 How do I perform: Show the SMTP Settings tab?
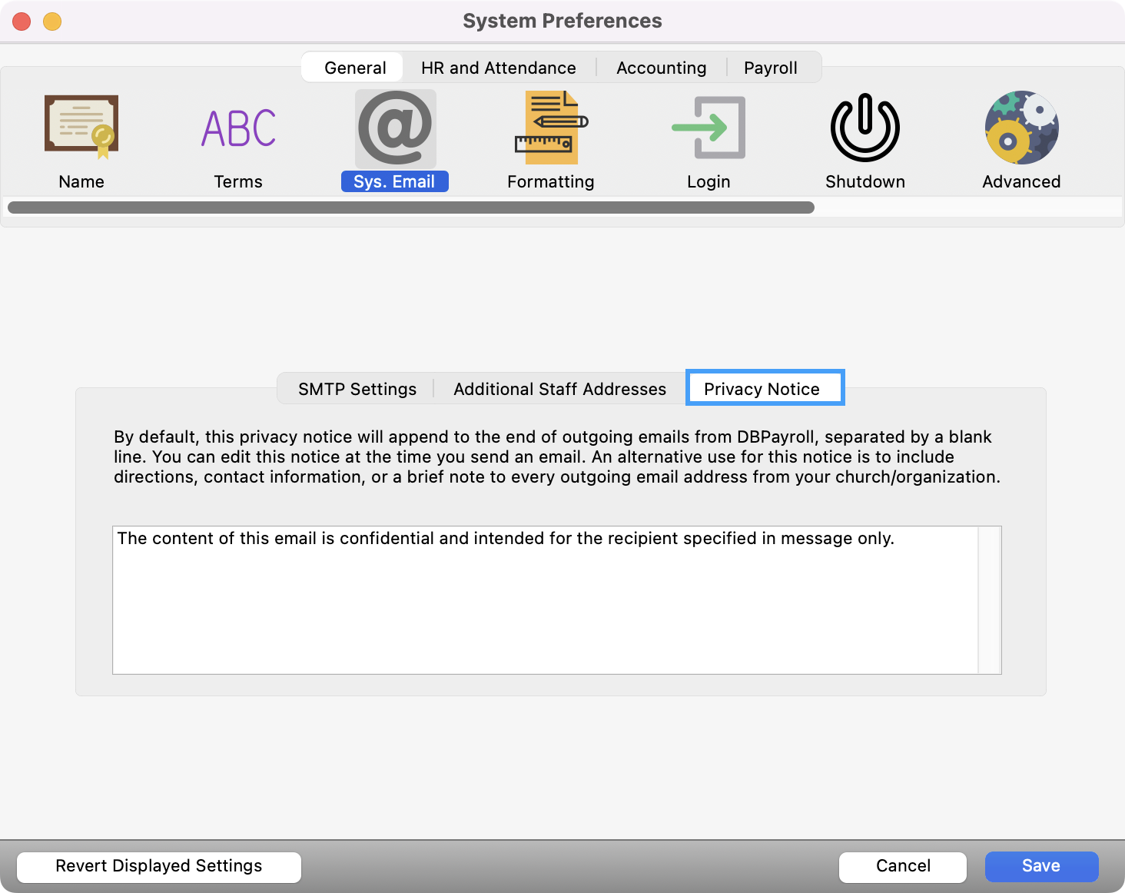pyautogui.click(x=357, y=389)
